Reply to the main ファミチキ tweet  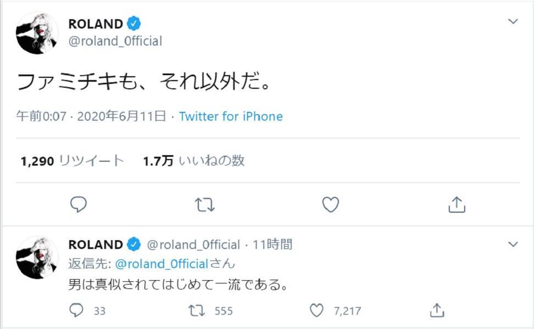pos(79,205)
